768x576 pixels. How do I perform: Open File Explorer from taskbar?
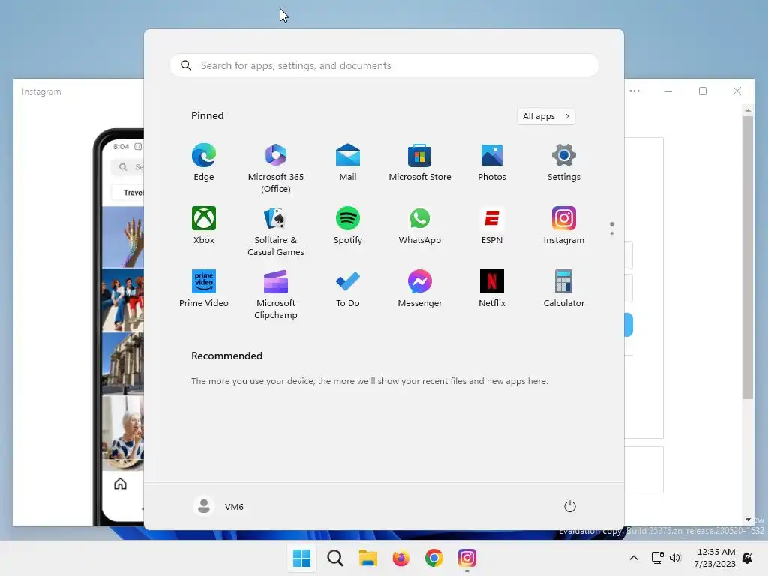[367, 558]
